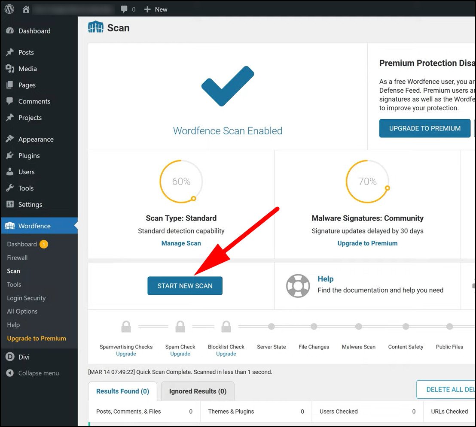Switch to the Ignored Results tab
The width and height of the screenshot is (476, 427).
point(198,391)
